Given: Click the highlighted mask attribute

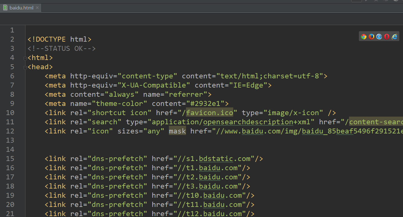Looking at the screenshot, I should coord(177,131).
